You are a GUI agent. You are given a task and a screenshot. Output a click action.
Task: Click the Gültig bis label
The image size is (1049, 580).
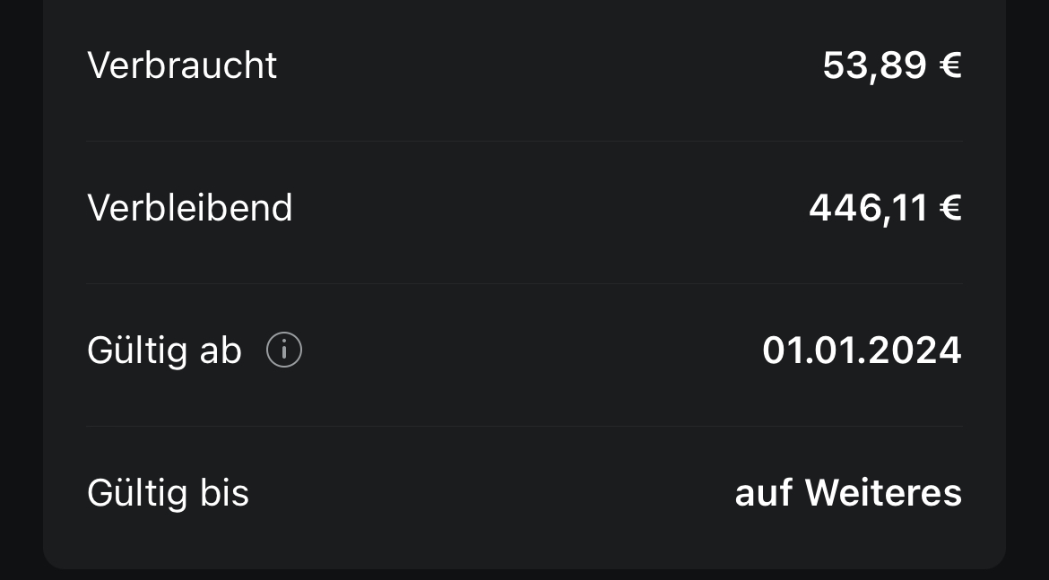click(168, 493)
